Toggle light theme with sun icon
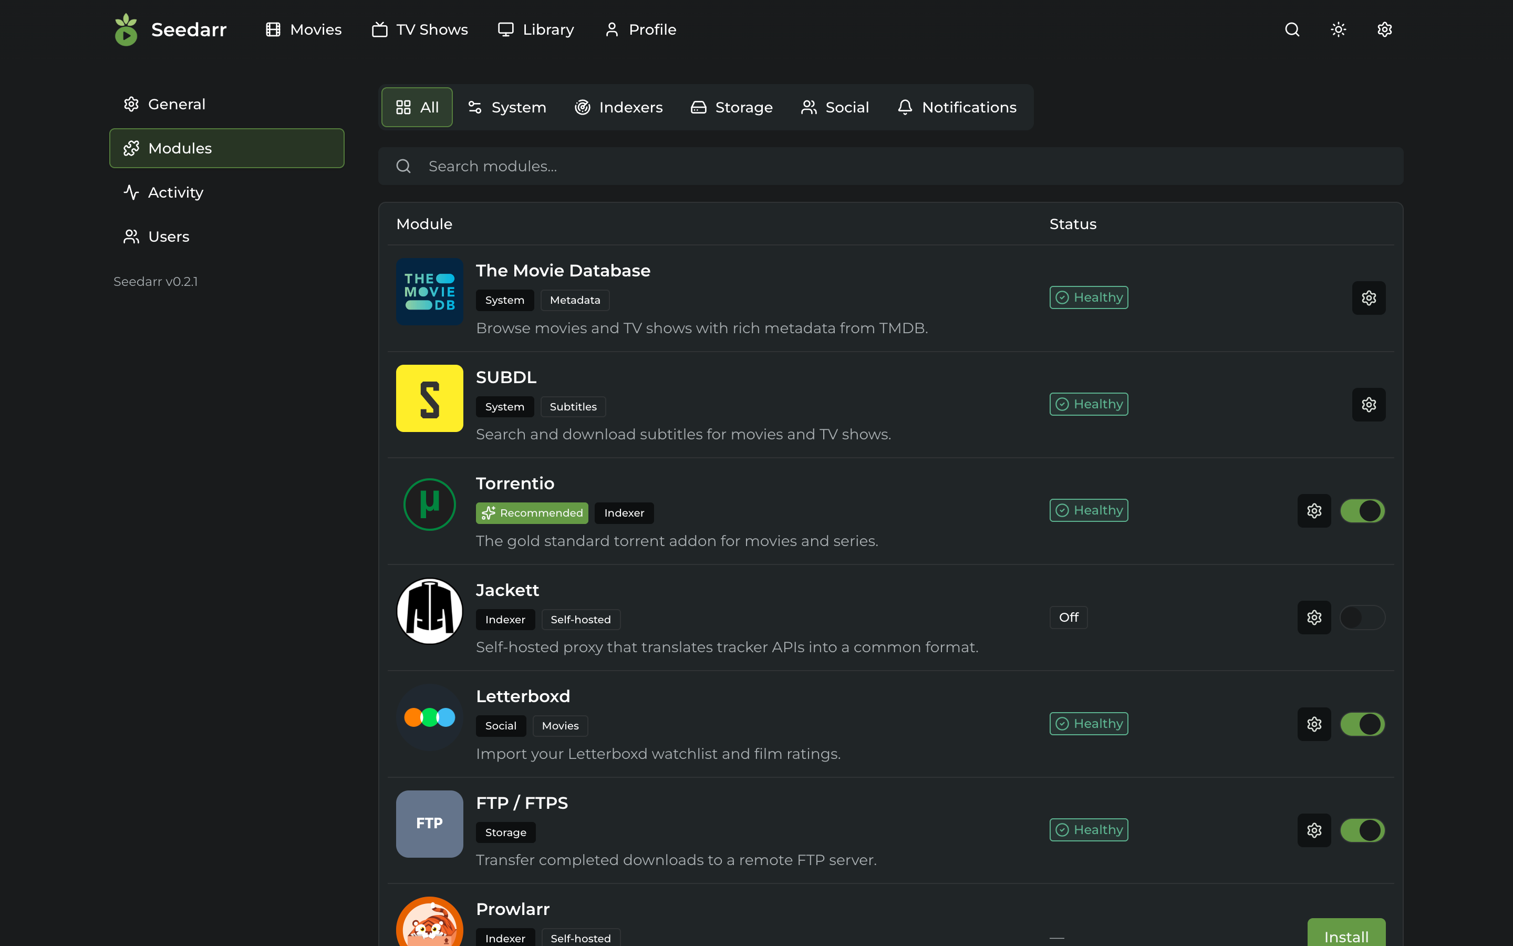The height and width of the screenshot is (946, 1513). (x=1338, y=29)
